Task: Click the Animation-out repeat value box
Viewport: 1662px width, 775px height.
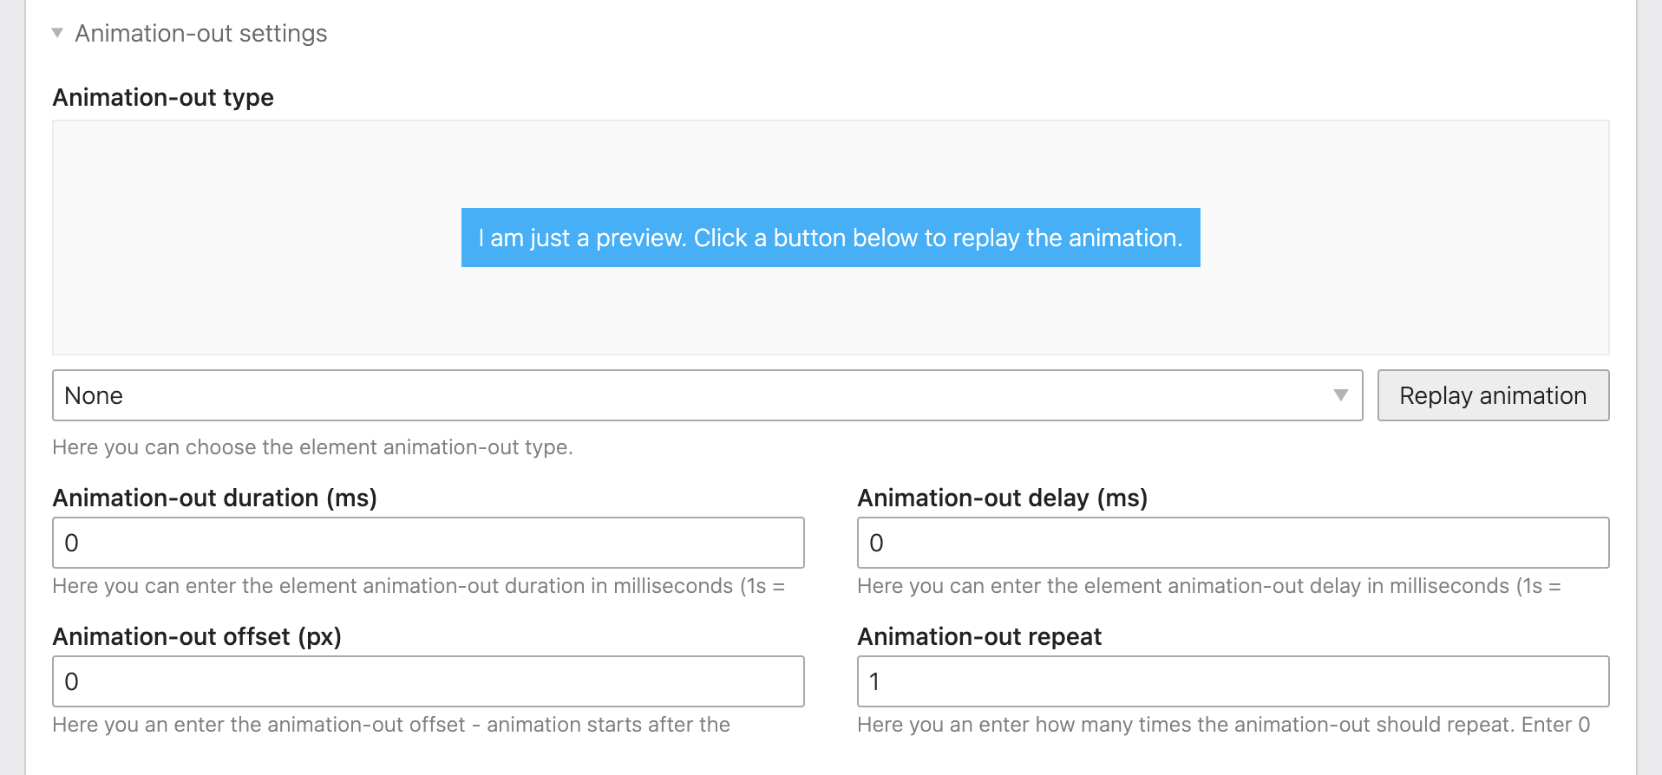Action: pyautogui.click(x=1232, y=681)
